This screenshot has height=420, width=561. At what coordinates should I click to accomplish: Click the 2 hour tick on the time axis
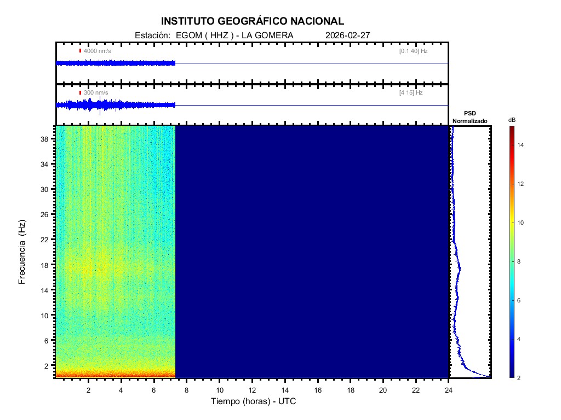pyautogui.click(x=88, y=390)
